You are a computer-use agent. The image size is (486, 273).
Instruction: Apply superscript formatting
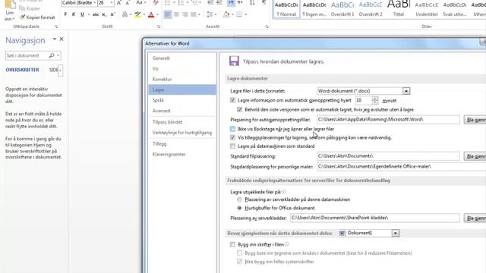coord(113,14)
